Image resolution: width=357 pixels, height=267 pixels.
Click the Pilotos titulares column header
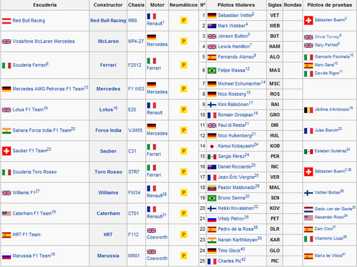point(236,5)
